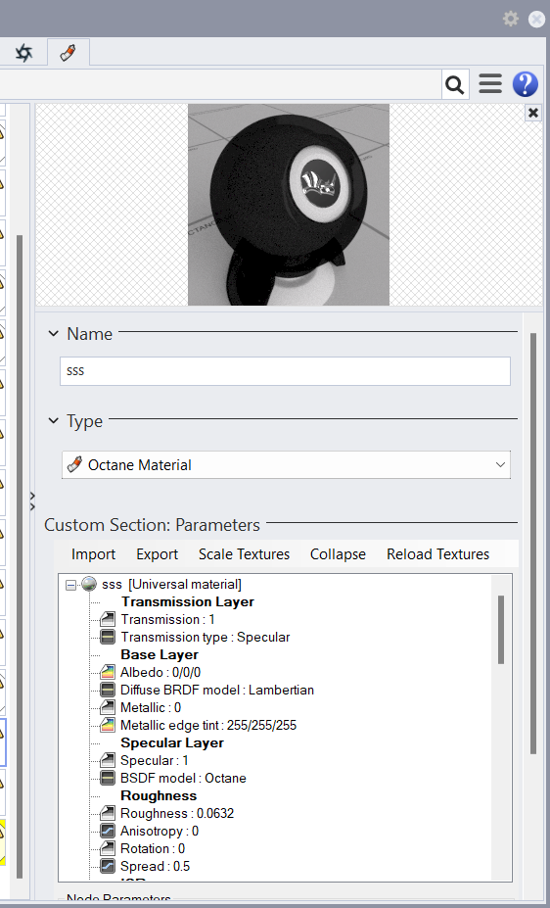Image resolution: width=550 pixels, height=908 pixels.
Task: Switch to the materials paintbrush tab
Action: 69,53
